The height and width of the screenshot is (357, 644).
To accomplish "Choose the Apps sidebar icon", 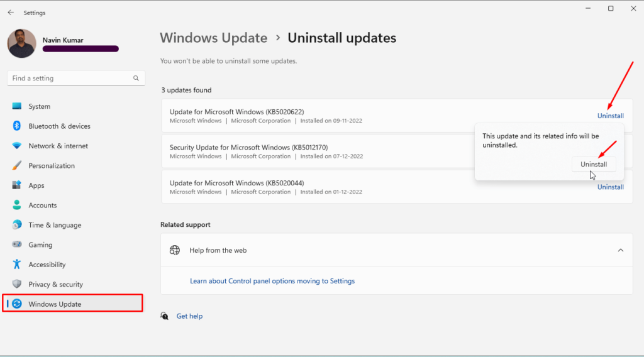I will click(17, 185).
